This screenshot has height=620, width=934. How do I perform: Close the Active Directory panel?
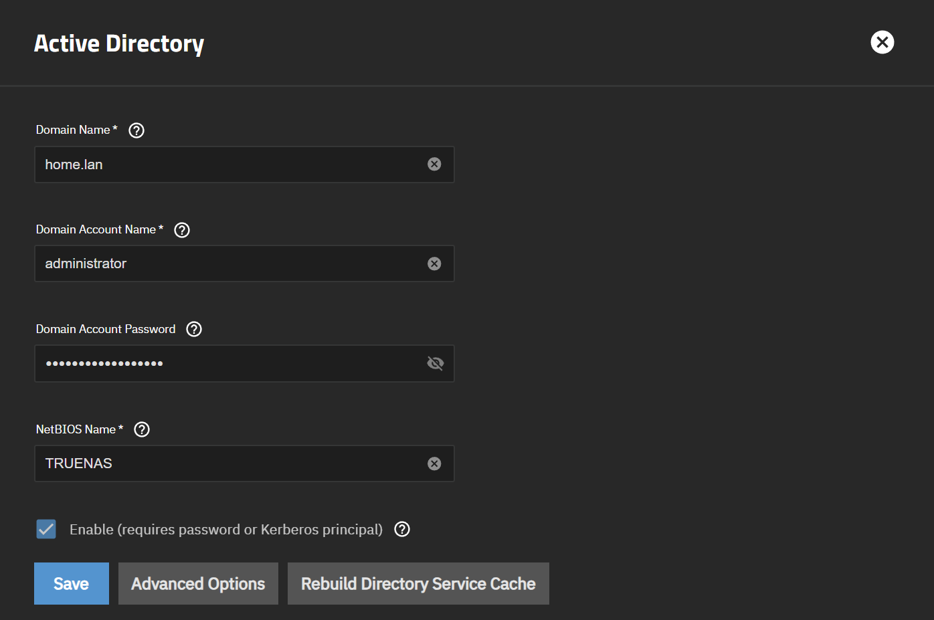tap(882, 42)
